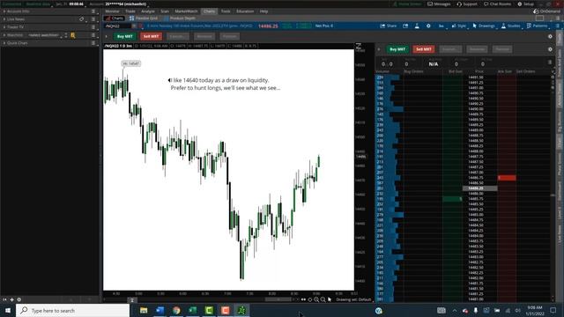
Task: Click the chart horizontal scrollbar
Action: tap(278, 299)
